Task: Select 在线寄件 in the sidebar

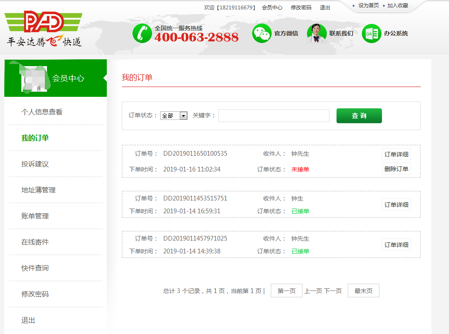Action: 35,242
